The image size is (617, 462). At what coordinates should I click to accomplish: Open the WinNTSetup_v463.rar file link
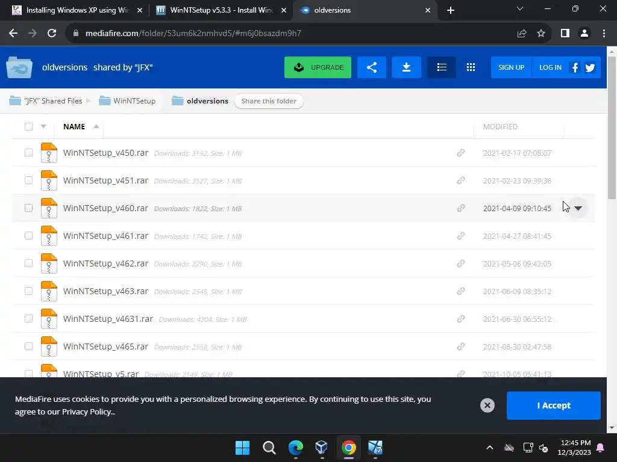click(105, 291)
